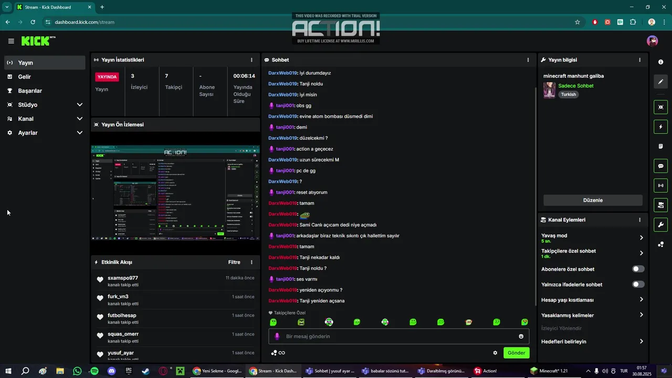Image resolution: width=672 pixels, height=378 pixels.
Task: Open the profile avatar menu in dashboard header
Action: [653, 41]
